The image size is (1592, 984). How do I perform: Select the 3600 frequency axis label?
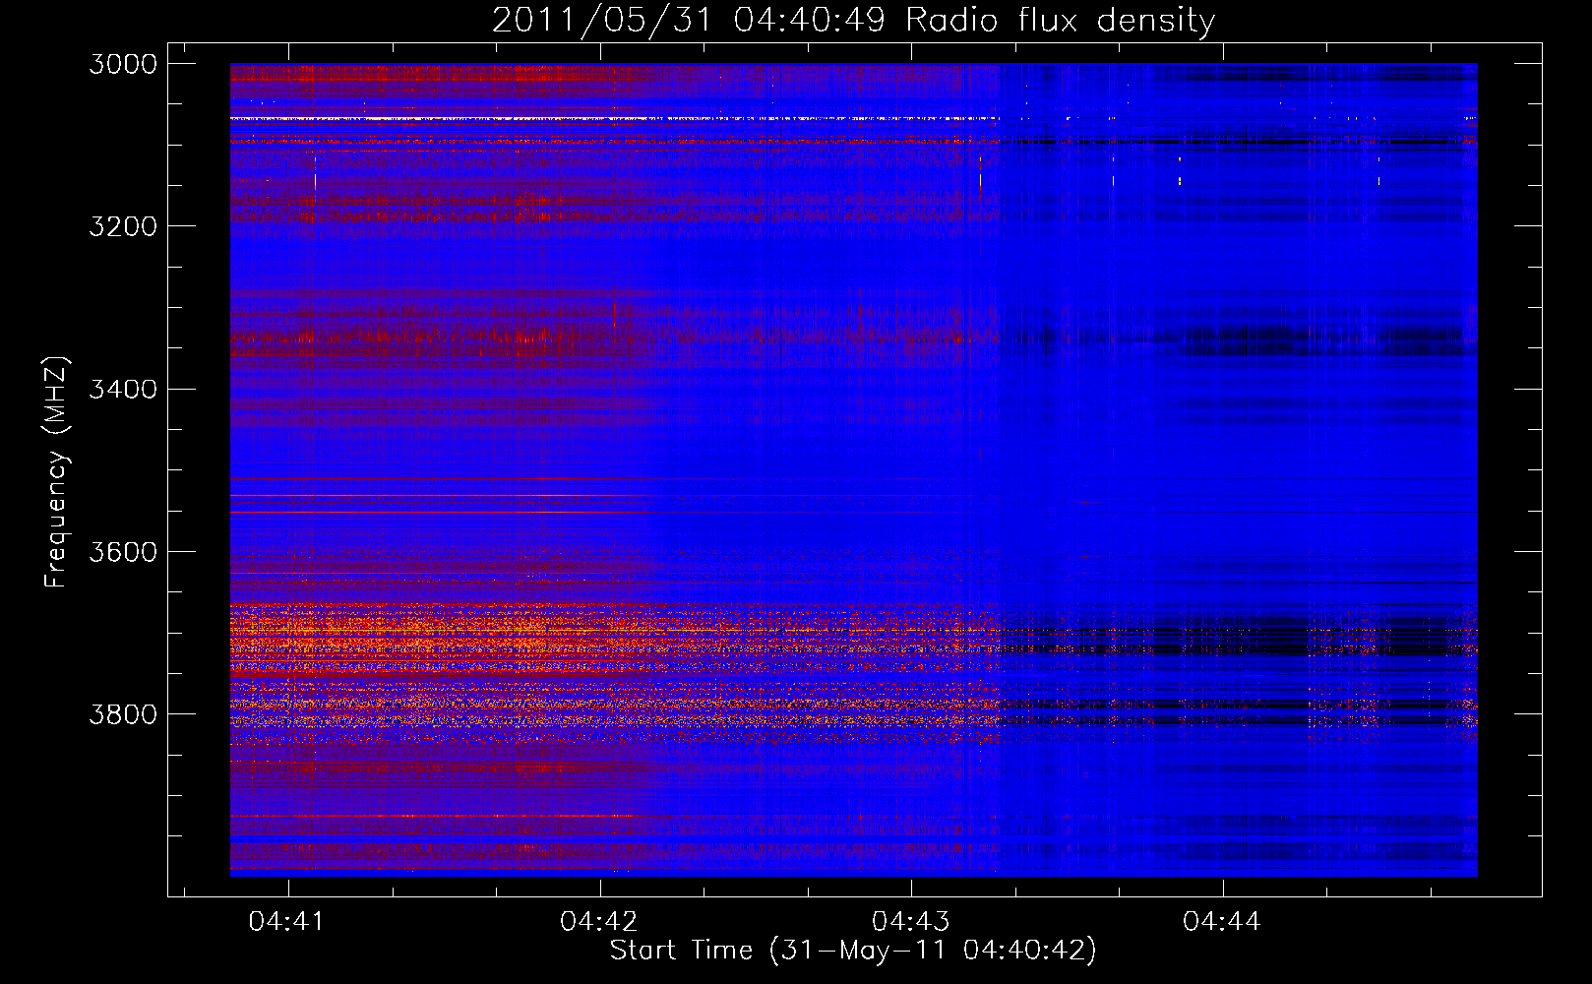pyautogui.click(x=123, y=551)
